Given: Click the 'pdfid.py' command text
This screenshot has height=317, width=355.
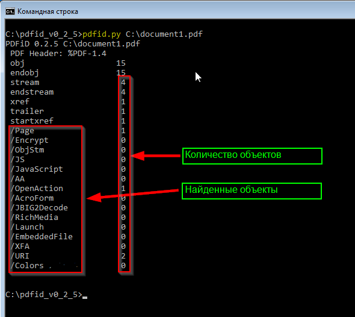Looking at the screenshot, I should pos(102,34).
